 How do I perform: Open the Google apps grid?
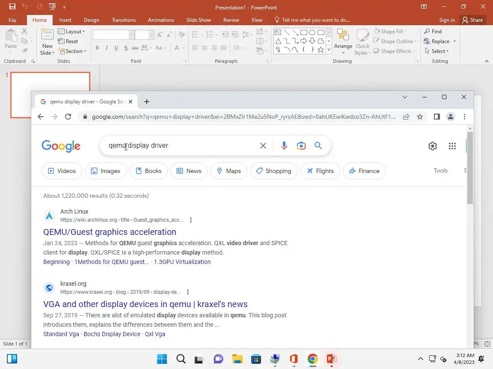[x=452, y=146]
